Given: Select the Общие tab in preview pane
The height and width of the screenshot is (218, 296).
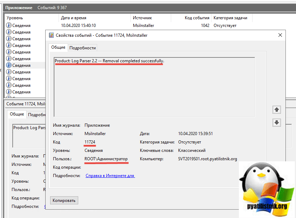Looking at the screenshot, I should point(17,114).
